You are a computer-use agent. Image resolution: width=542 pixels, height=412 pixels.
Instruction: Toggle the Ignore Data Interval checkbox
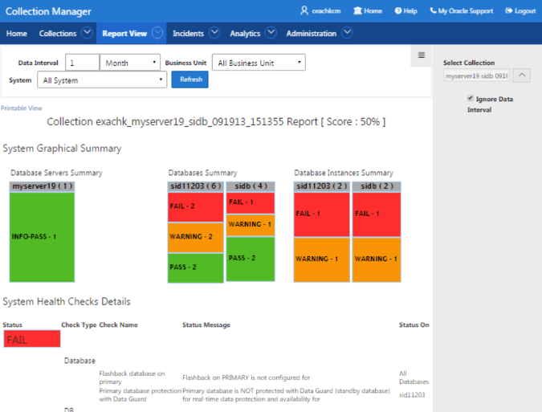pyautogui.click(x=470, y=99)
